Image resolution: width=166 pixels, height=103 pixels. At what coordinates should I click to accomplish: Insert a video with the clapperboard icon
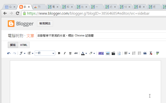coord(113,53)
